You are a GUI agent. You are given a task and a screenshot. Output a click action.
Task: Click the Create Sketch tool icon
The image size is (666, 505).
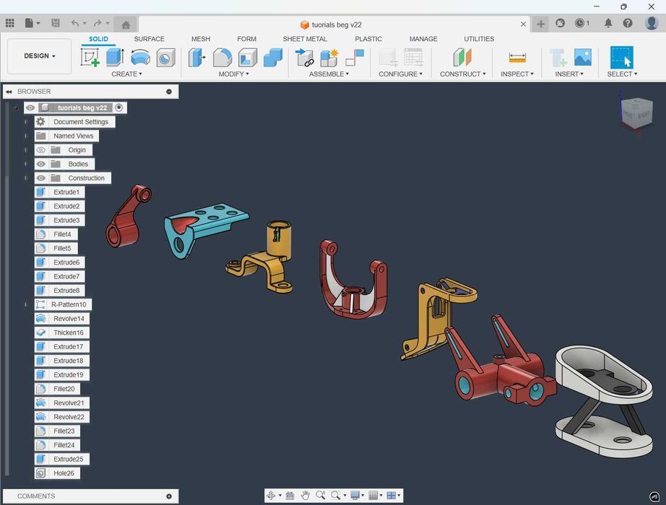pyautogui.click(x=90, y=57)
